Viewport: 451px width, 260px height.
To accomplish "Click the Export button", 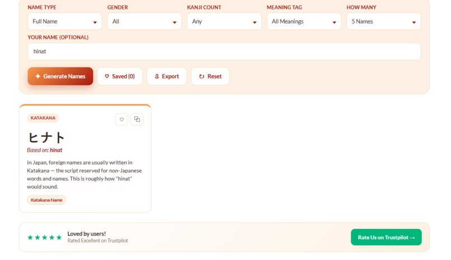I will (x=167, y=76).
